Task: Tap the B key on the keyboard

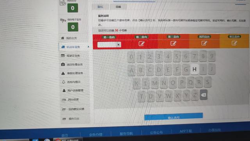Action: pyautogui.click(x=141, y=70)
